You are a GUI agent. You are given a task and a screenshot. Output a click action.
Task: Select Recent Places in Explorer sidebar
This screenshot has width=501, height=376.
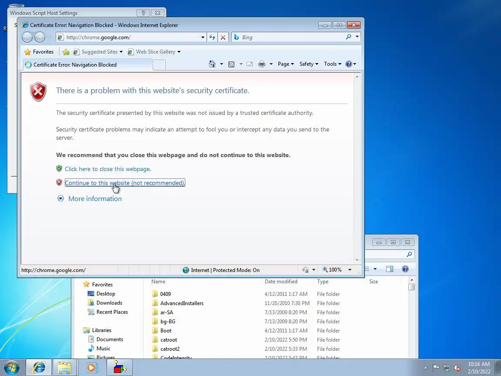click(112, 312)
